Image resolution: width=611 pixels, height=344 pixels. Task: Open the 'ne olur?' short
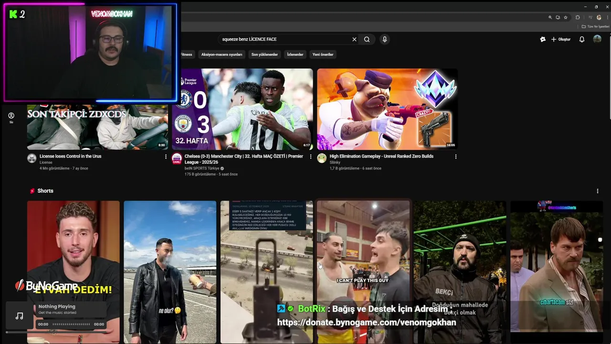point(170,272)
